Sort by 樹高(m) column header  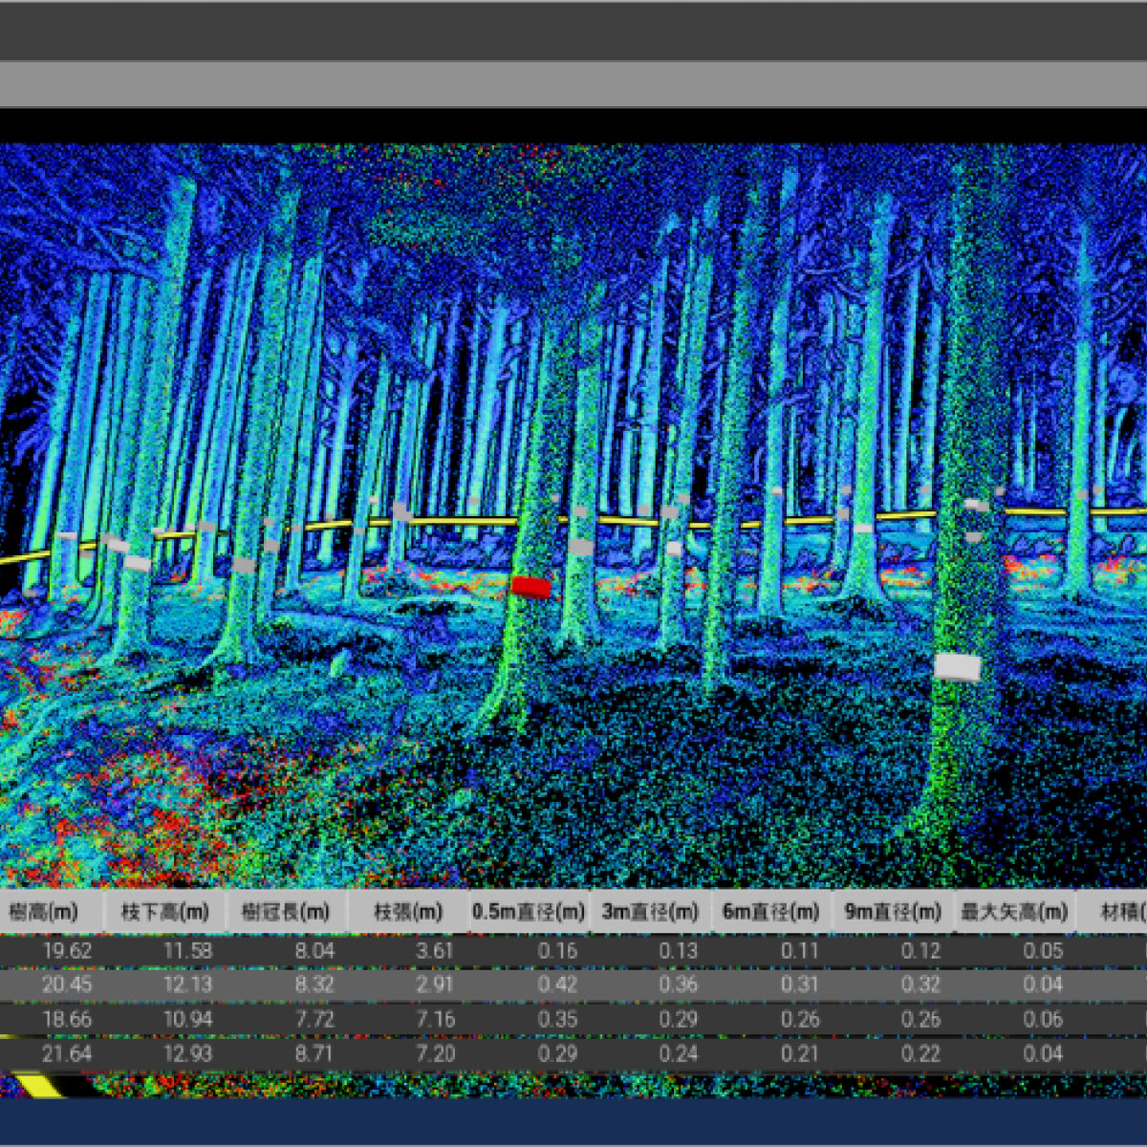(x=44, y=912)
